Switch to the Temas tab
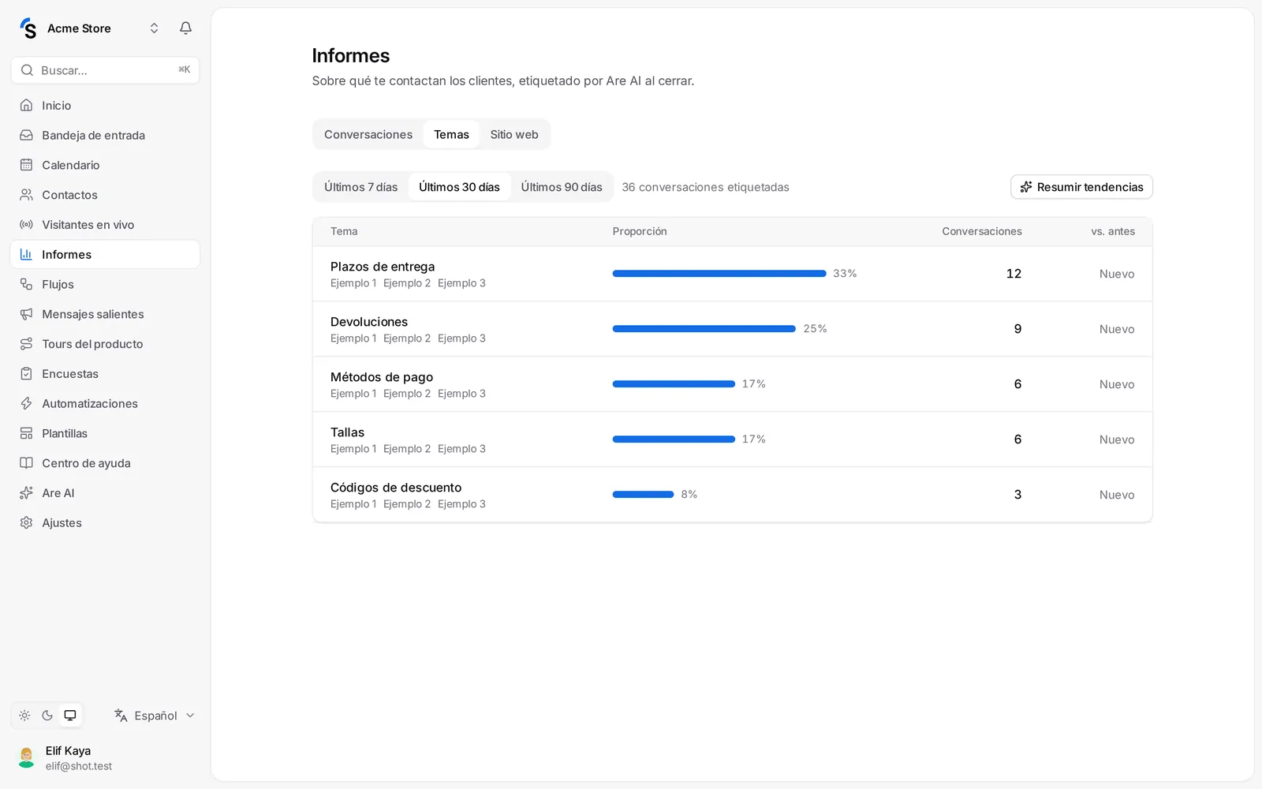 click(x=451, y=134)
